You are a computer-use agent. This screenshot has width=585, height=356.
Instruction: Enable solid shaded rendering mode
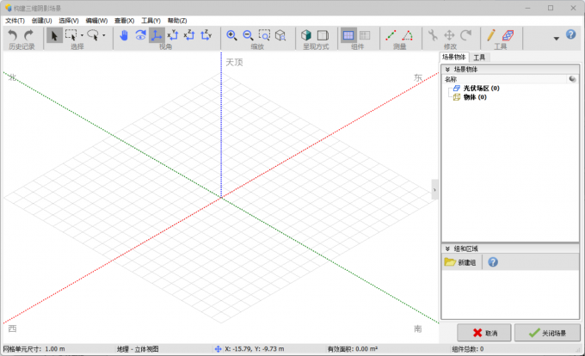(x=306, y=35)
